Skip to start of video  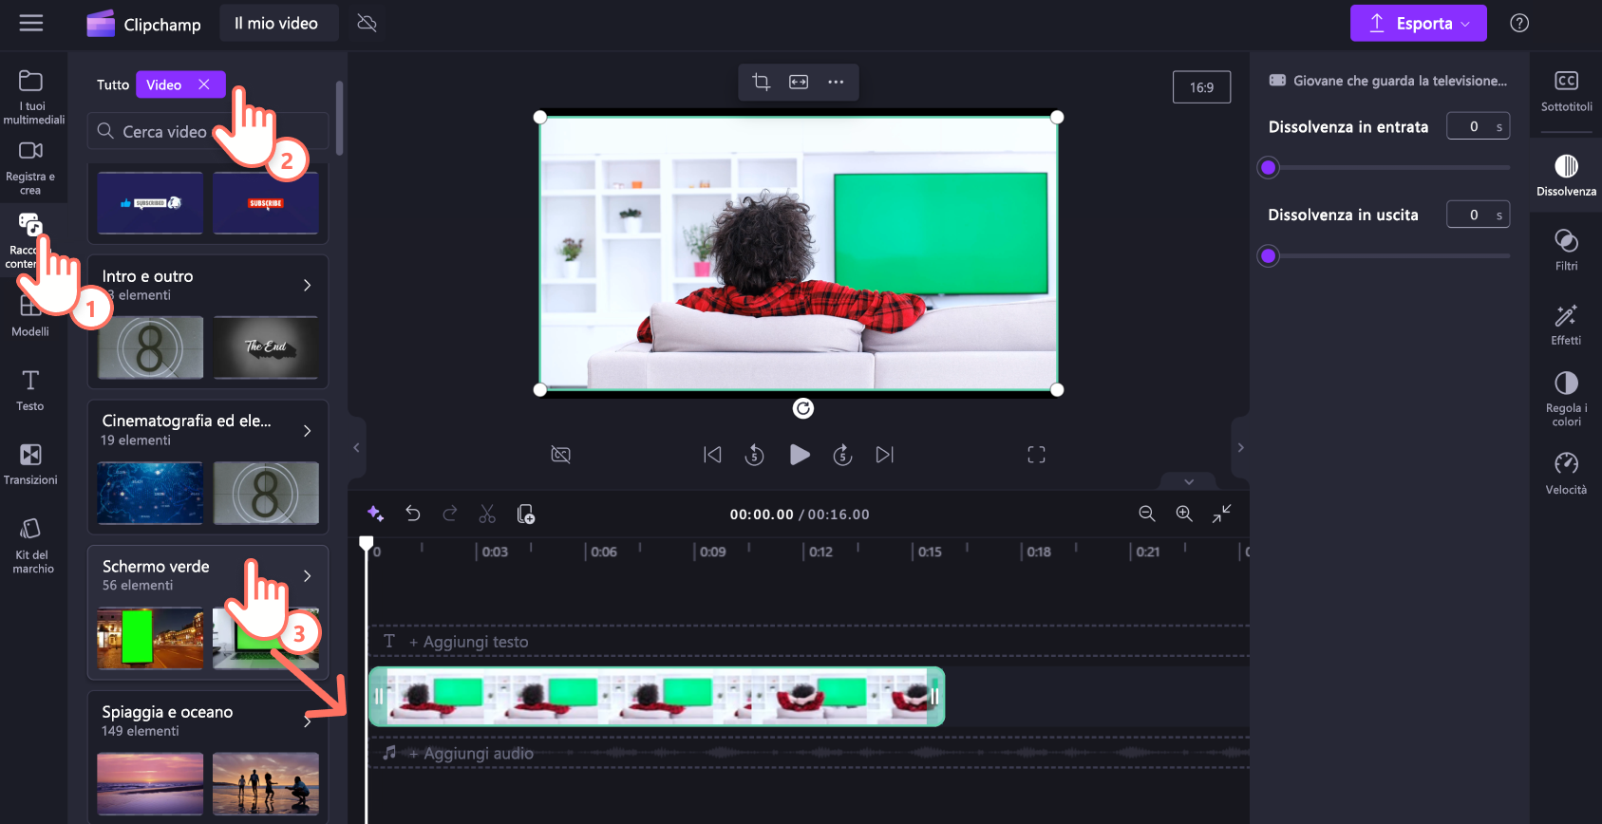[712, 455]
